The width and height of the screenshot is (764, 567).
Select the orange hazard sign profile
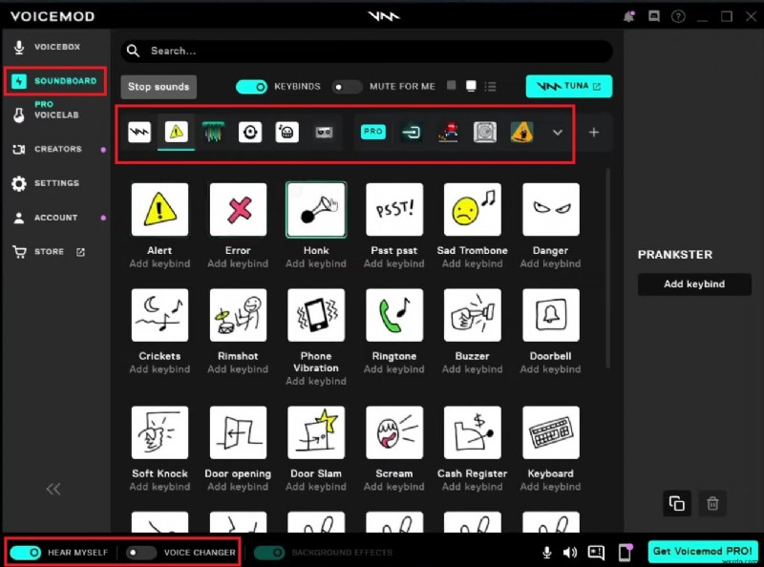coord(521,132)
